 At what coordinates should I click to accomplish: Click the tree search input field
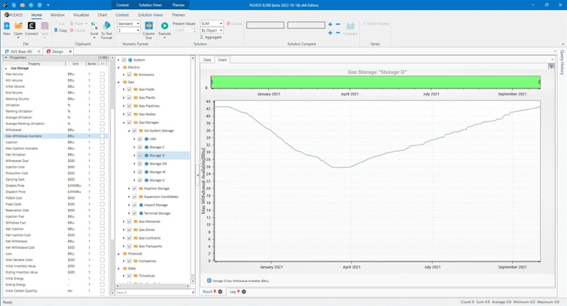point(153,292)
